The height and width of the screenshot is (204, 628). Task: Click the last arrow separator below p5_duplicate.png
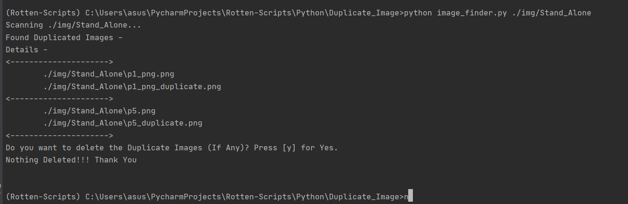click(60, 135)
